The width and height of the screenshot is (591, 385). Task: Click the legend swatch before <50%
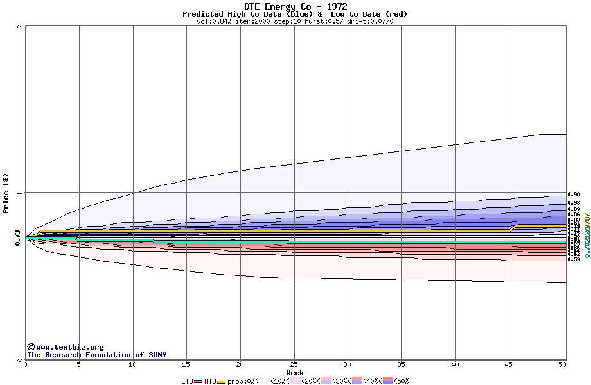(388, 381)
